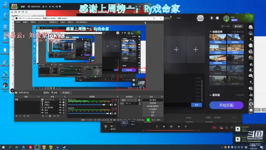This screenshot has height=150, width=266.
Task: Click 停止推流 stop streaming button
Action: tap(153, 100)
